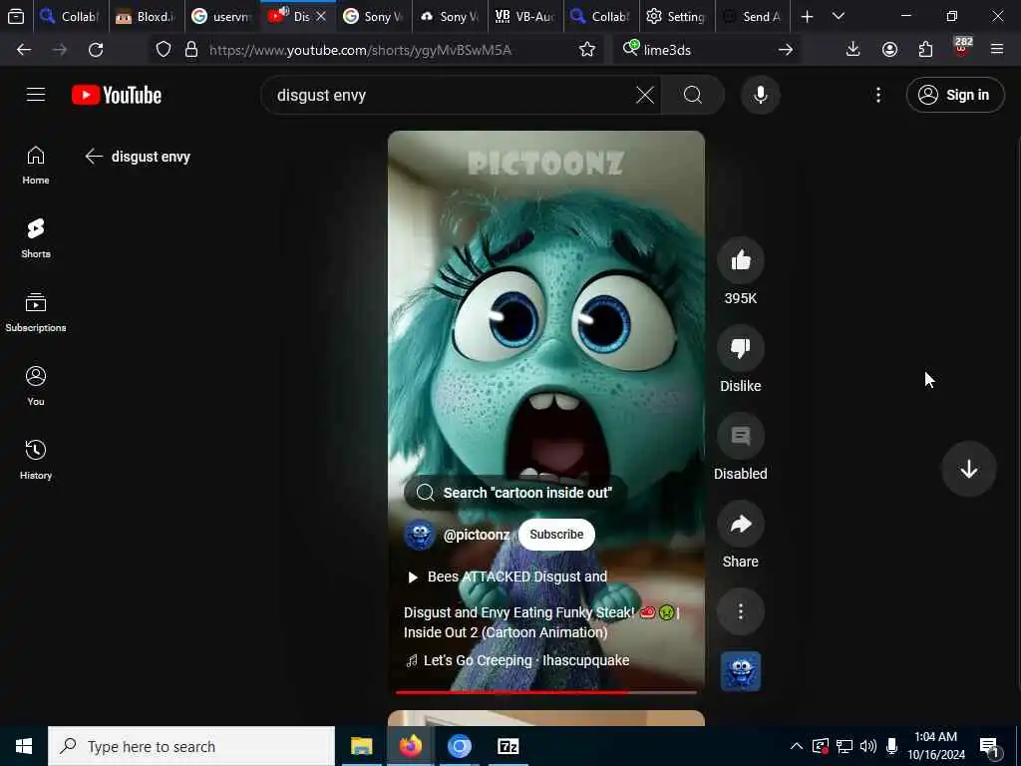Open the Bees ATTACKED Disgust related video
Image resolution: width=1021 pixels, height=766 pixels.
(508, 576)
